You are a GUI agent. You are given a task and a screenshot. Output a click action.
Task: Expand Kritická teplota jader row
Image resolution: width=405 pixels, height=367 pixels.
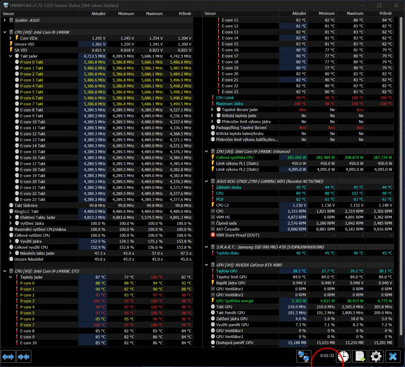[x=212, y=116]
